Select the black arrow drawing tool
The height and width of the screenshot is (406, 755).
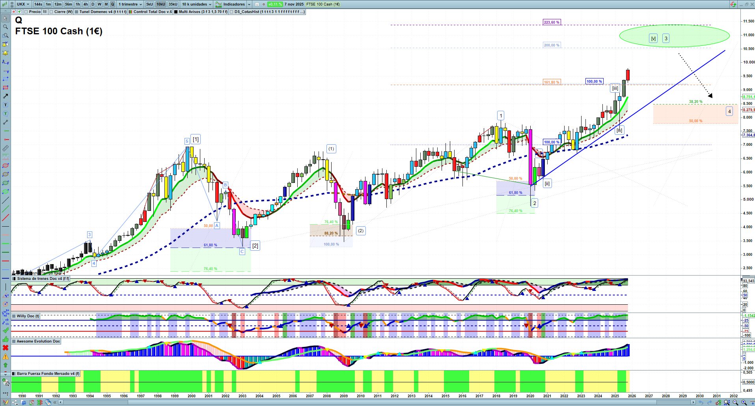coord(6,96)
